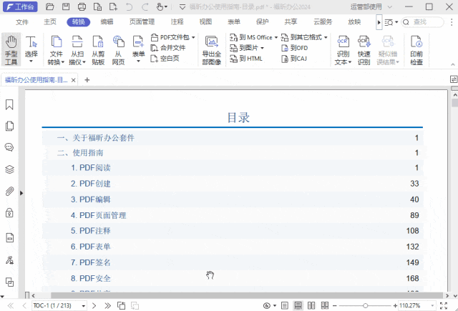Open the bookmarks panel icon

(9, 104)
